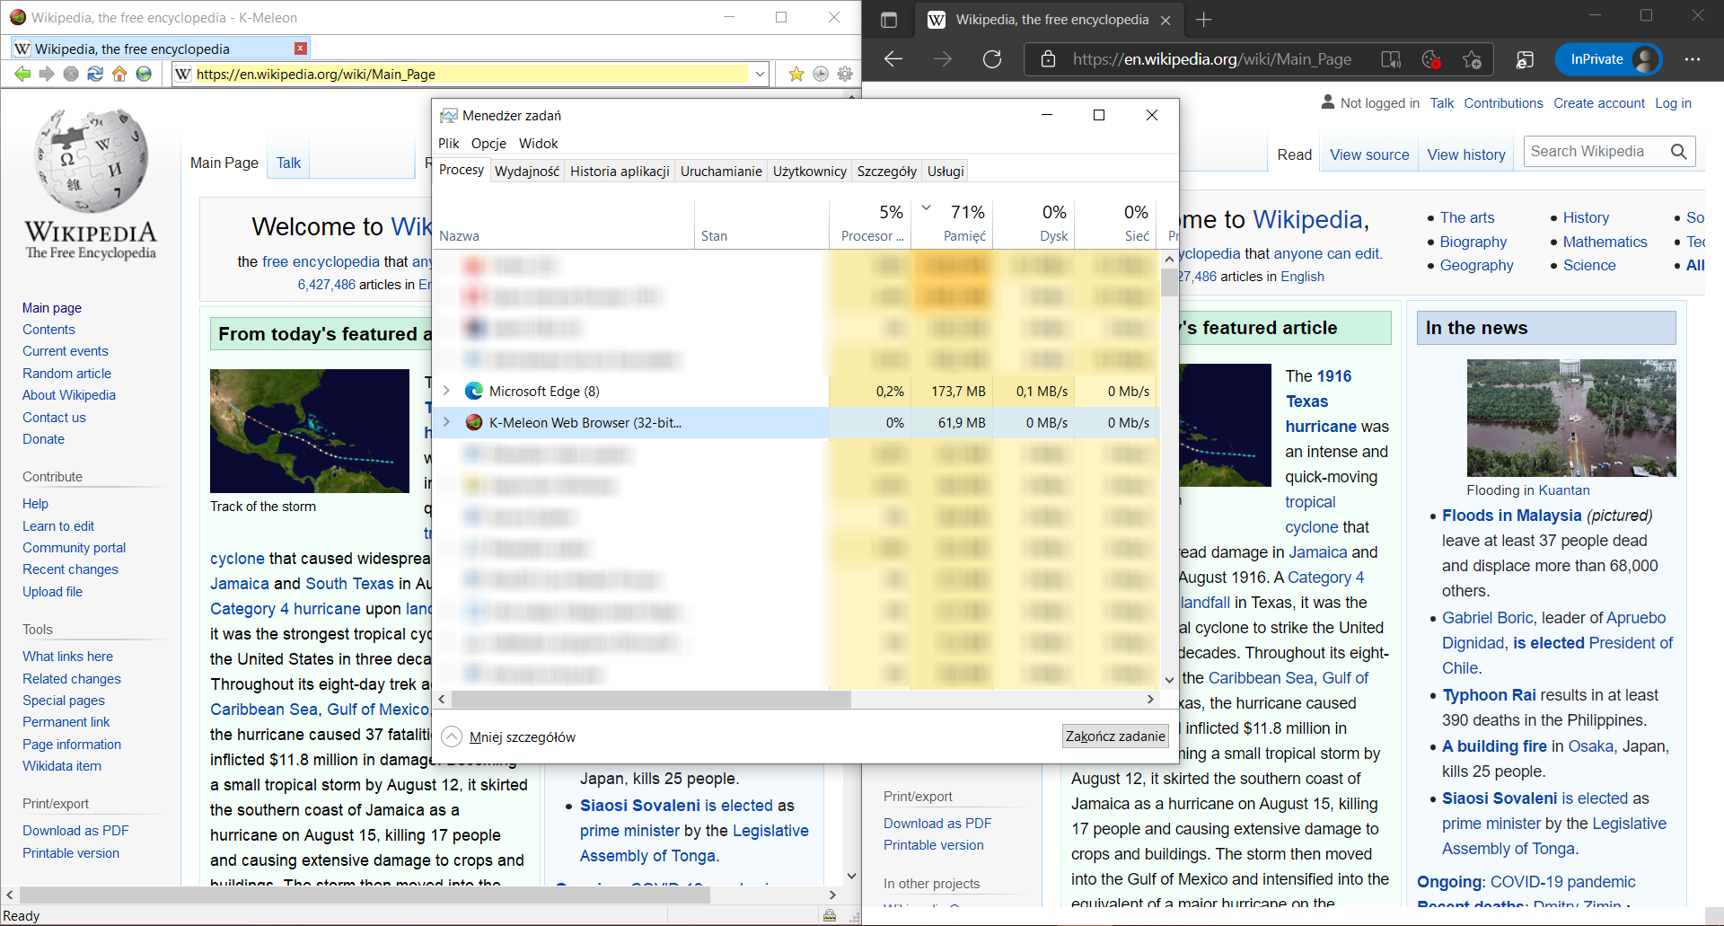The image size is (1724, 926).
Task: Click Task Manager vertical scroll down arrow
Action: (1169, 680)
